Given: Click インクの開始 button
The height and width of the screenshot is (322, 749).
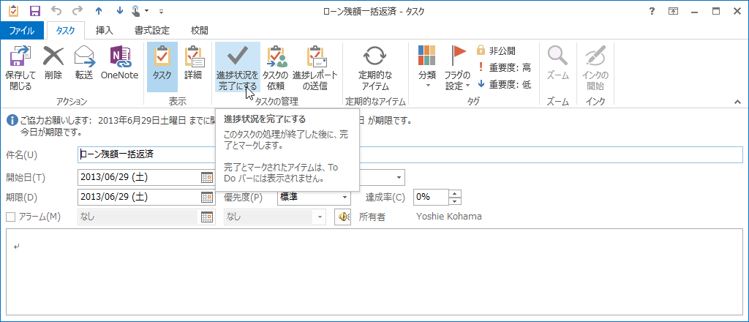Looking at the screenshot, I should pyautogui.click(x=595, y=67).
